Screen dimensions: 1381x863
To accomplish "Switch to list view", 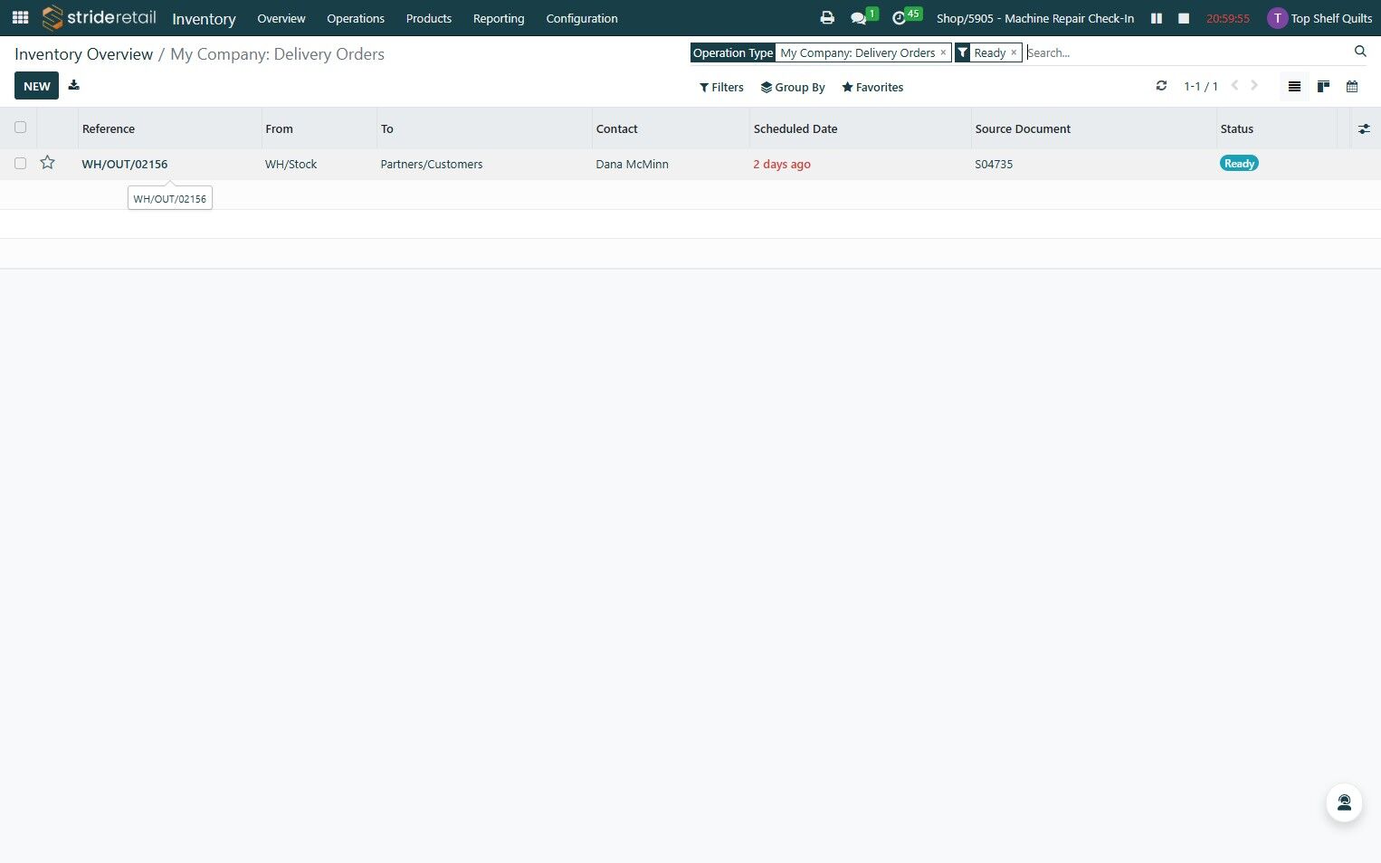I will click(x=1294, y=87).
